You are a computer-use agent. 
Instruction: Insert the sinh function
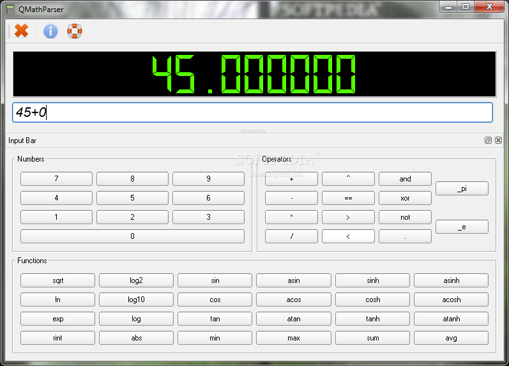[x=373, y=280]
